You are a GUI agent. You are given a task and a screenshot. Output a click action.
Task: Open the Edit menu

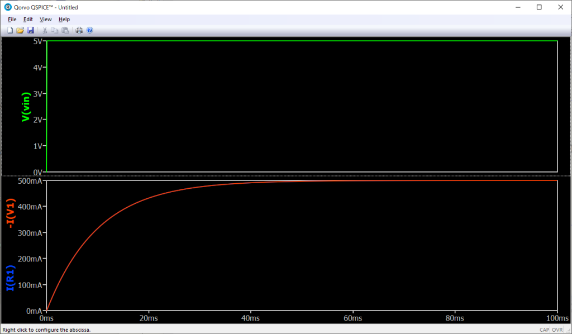[x=28, y=20]
